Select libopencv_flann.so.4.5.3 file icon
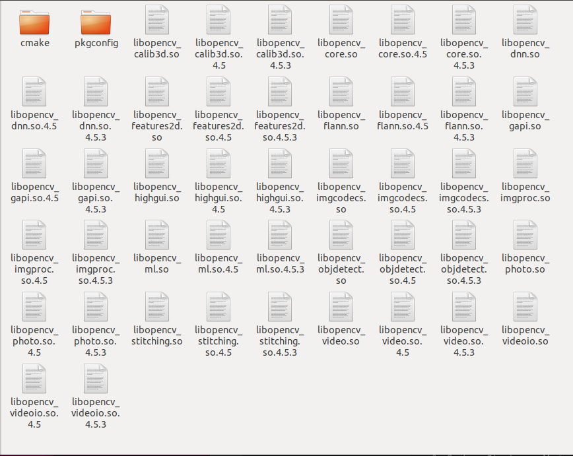 coord(464,92)
